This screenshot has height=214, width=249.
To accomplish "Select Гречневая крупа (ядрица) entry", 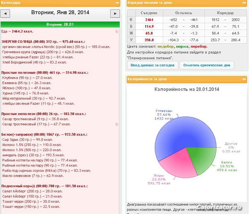I will click(x=43, y=52).
